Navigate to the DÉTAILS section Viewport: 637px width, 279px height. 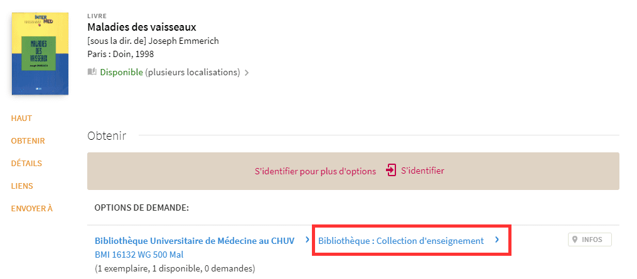(26, 163)
